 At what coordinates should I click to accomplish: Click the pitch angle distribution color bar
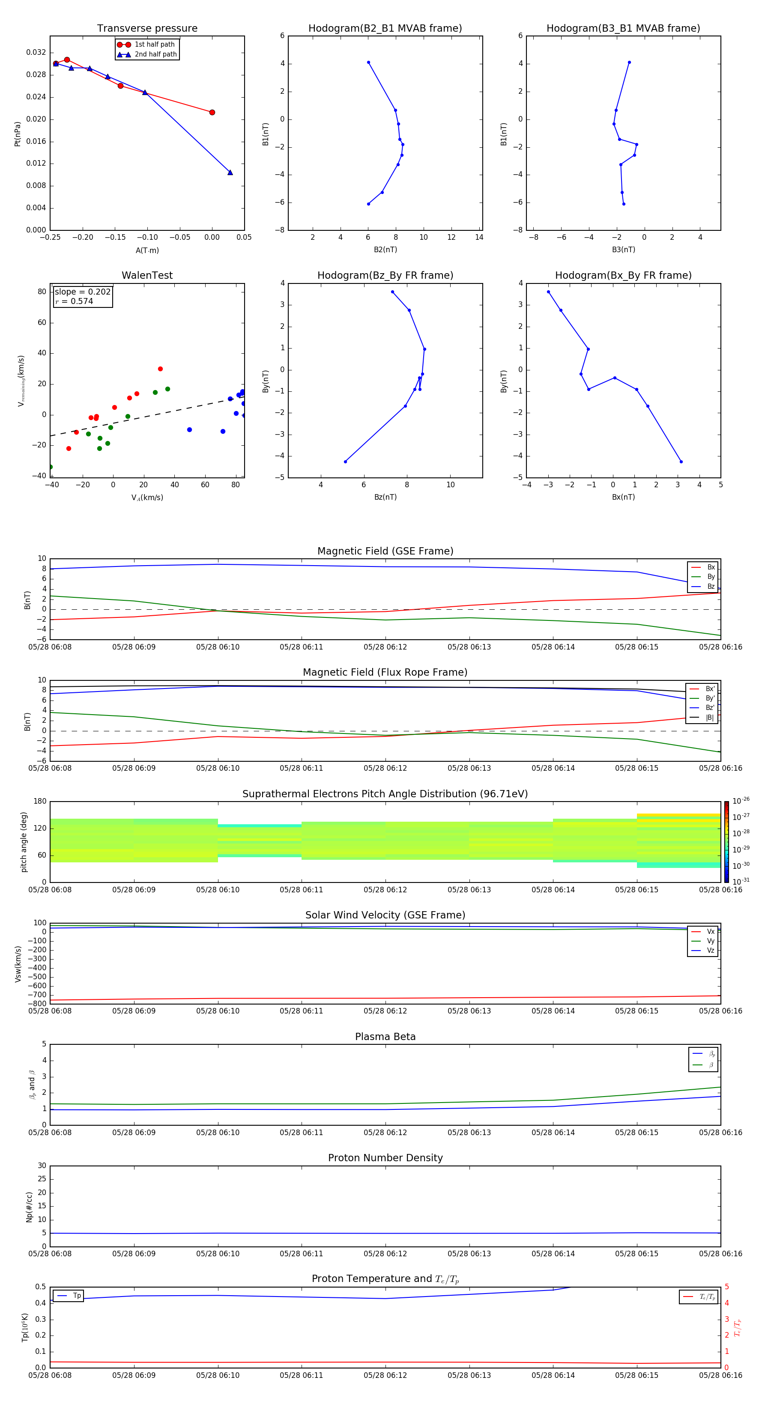(726, 842)
